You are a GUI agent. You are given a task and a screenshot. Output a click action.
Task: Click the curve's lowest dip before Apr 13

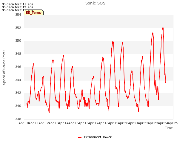(49, 113)
